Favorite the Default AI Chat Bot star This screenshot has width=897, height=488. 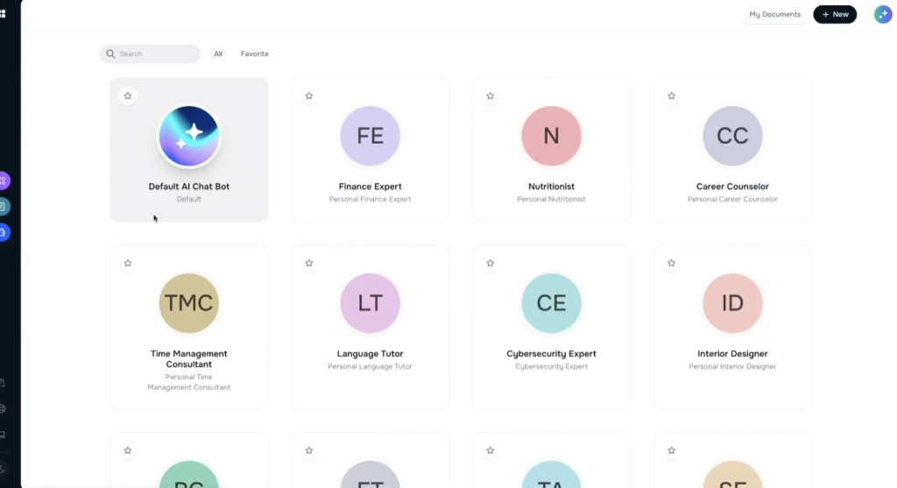[x=128, y=95]
